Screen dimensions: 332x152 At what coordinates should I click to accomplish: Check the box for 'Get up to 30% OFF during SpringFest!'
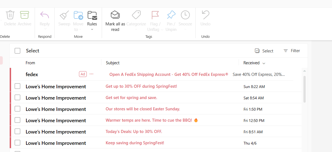[17, 86]
